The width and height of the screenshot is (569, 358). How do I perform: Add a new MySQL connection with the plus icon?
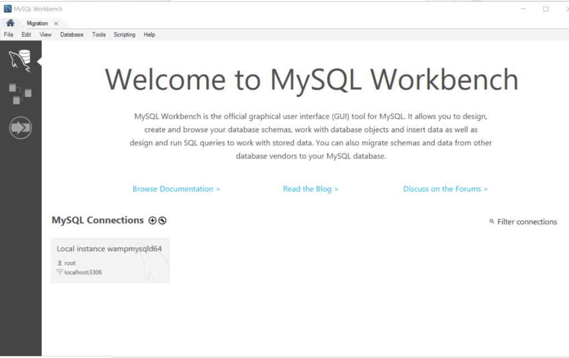pyautogui.click(x=152, y=220)
